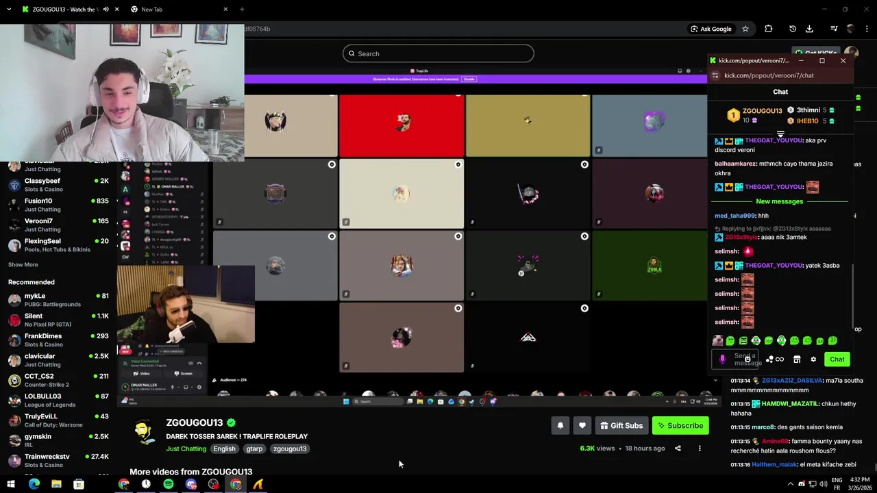The width and height of the screenshot is (877, 493).
Task: Open Gift Subs for ZGOUGOU13
Action: [621, 425]
